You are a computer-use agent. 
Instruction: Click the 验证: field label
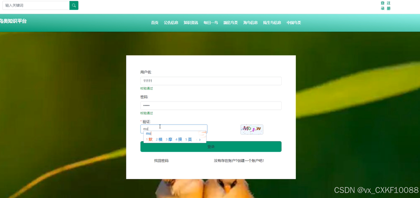pos(146,122)
